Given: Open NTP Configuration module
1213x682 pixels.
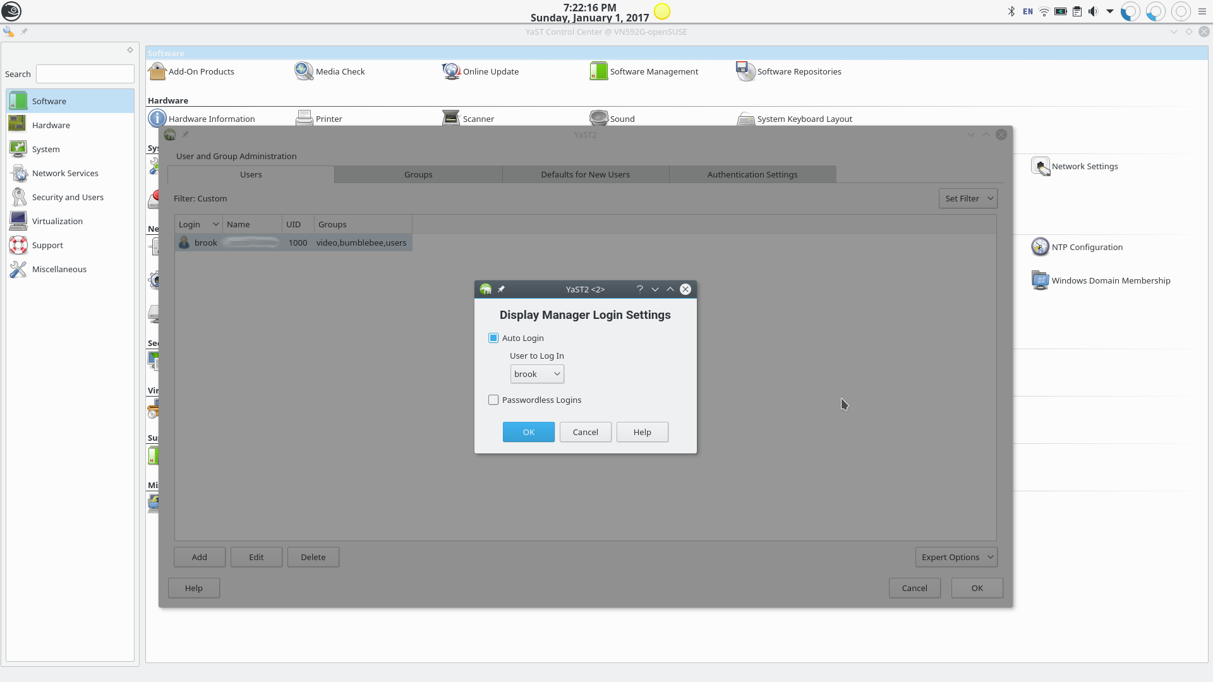Looking at the screenshot, I should (1077, 247).
